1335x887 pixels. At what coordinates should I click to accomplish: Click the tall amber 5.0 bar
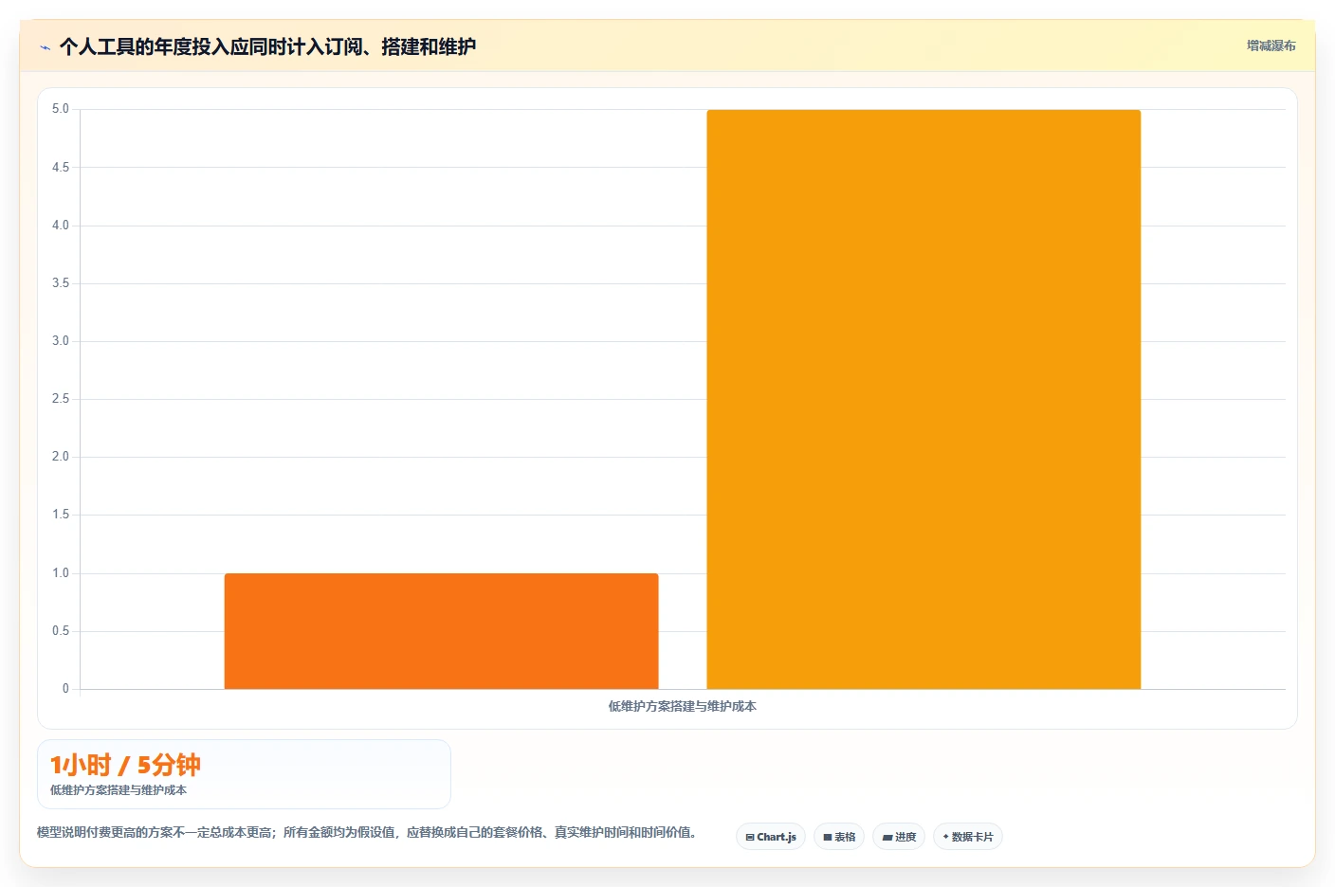(924, 399)
